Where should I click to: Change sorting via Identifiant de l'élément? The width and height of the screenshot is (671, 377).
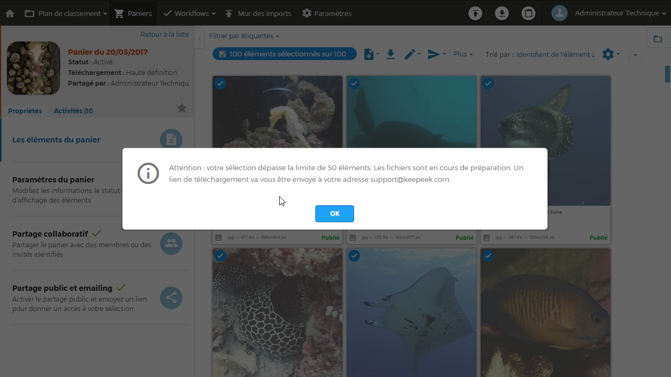[x=556, y=54]
